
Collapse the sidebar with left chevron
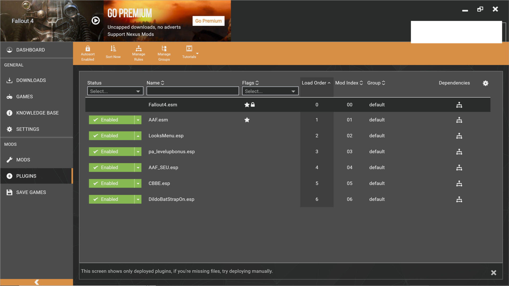click(x=37, y=282)
